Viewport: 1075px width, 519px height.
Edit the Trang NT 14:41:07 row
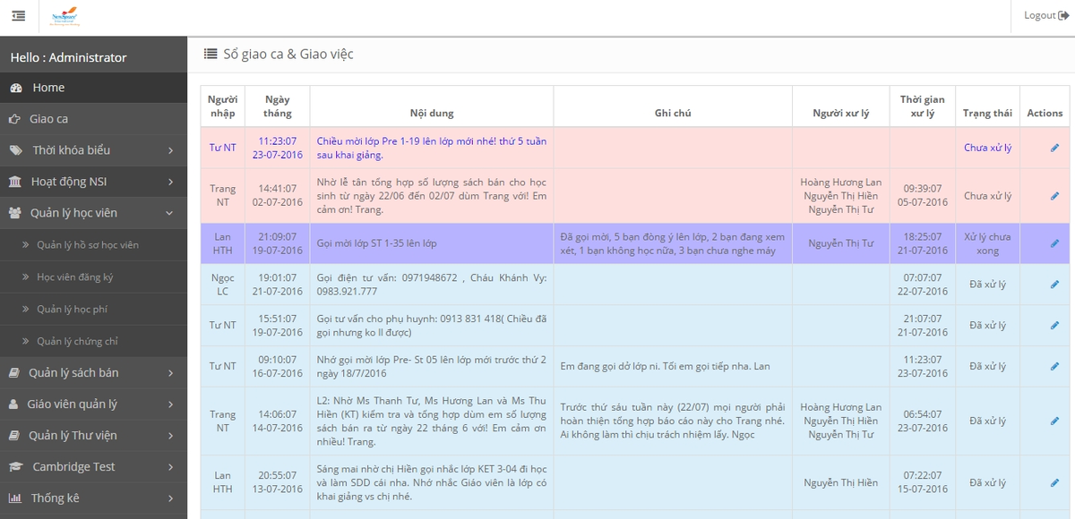pyautogui.click(x=1054, y=196)
